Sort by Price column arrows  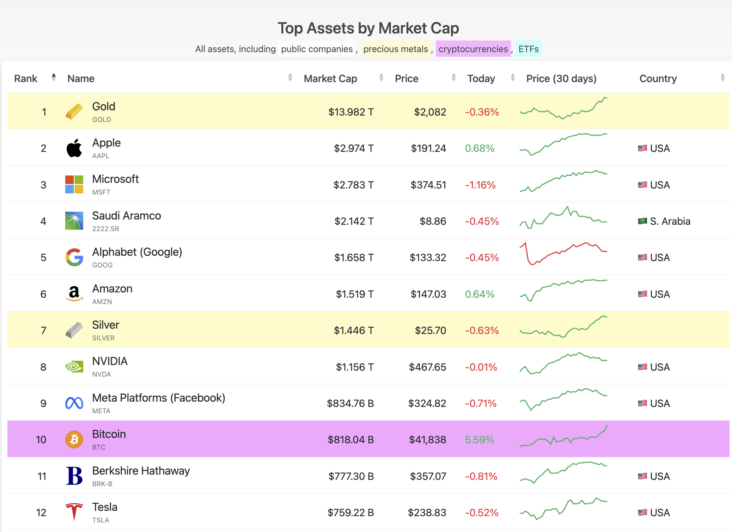click(454, 78)
